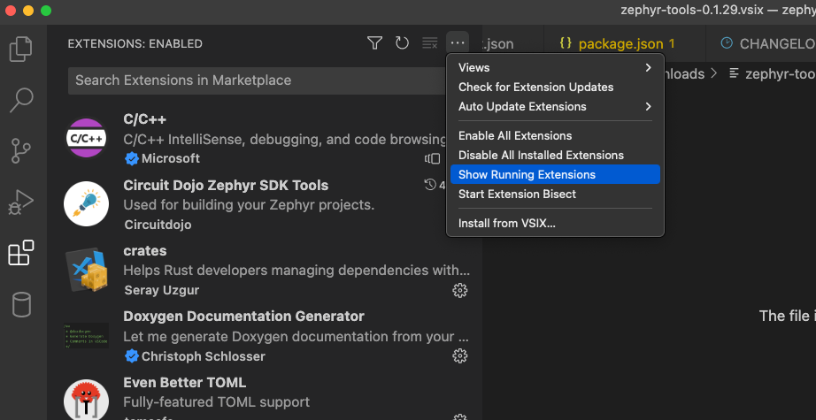
Task: Open the Run and Debug view
Action: pos(21,202)
